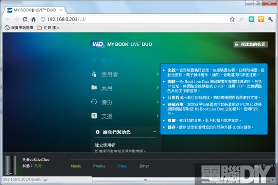
Task: Open the 從 IE 匯入 bookmarks folder
Action: coord(48,28)
